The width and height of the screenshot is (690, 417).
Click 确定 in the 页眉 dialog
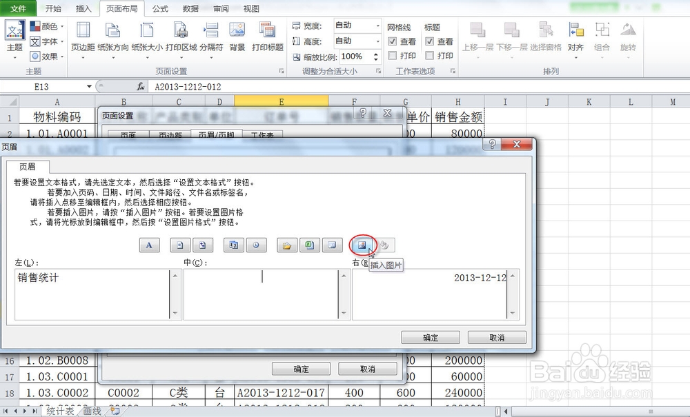coord(431,338)
